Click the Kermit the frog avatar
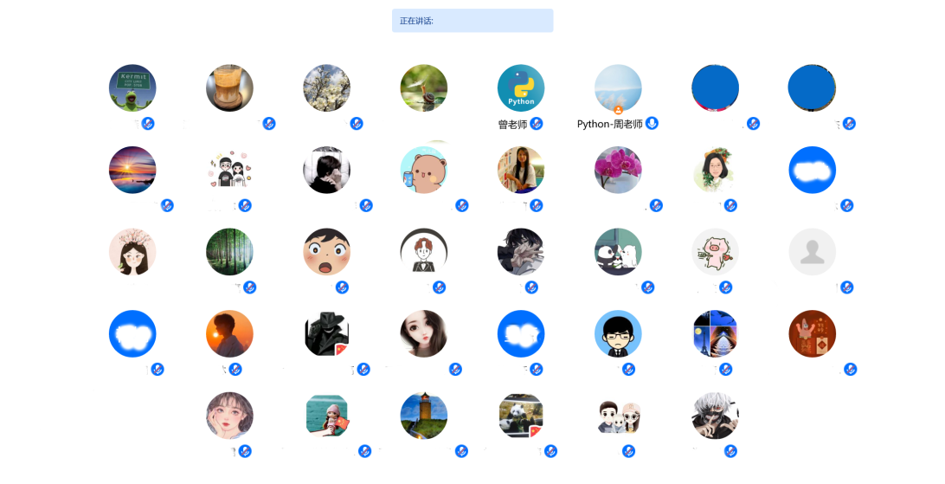This screenshot has width=945, height=484. click(132, 88)
